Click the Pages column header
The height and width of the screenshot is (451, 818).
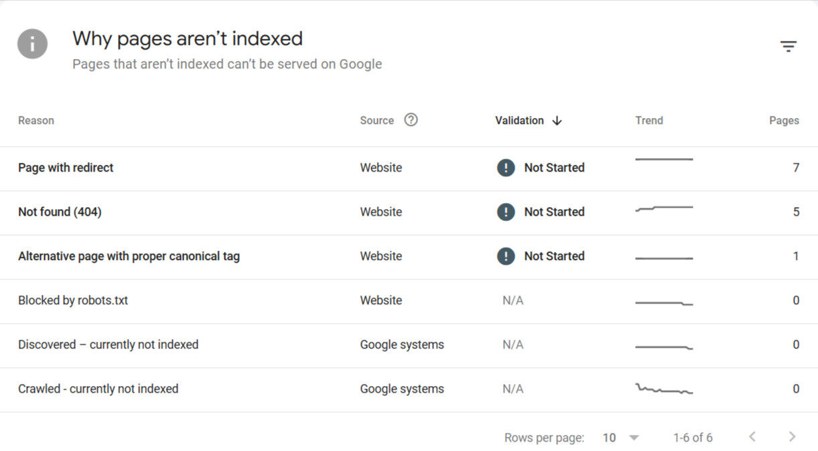[x=784, y=121]
